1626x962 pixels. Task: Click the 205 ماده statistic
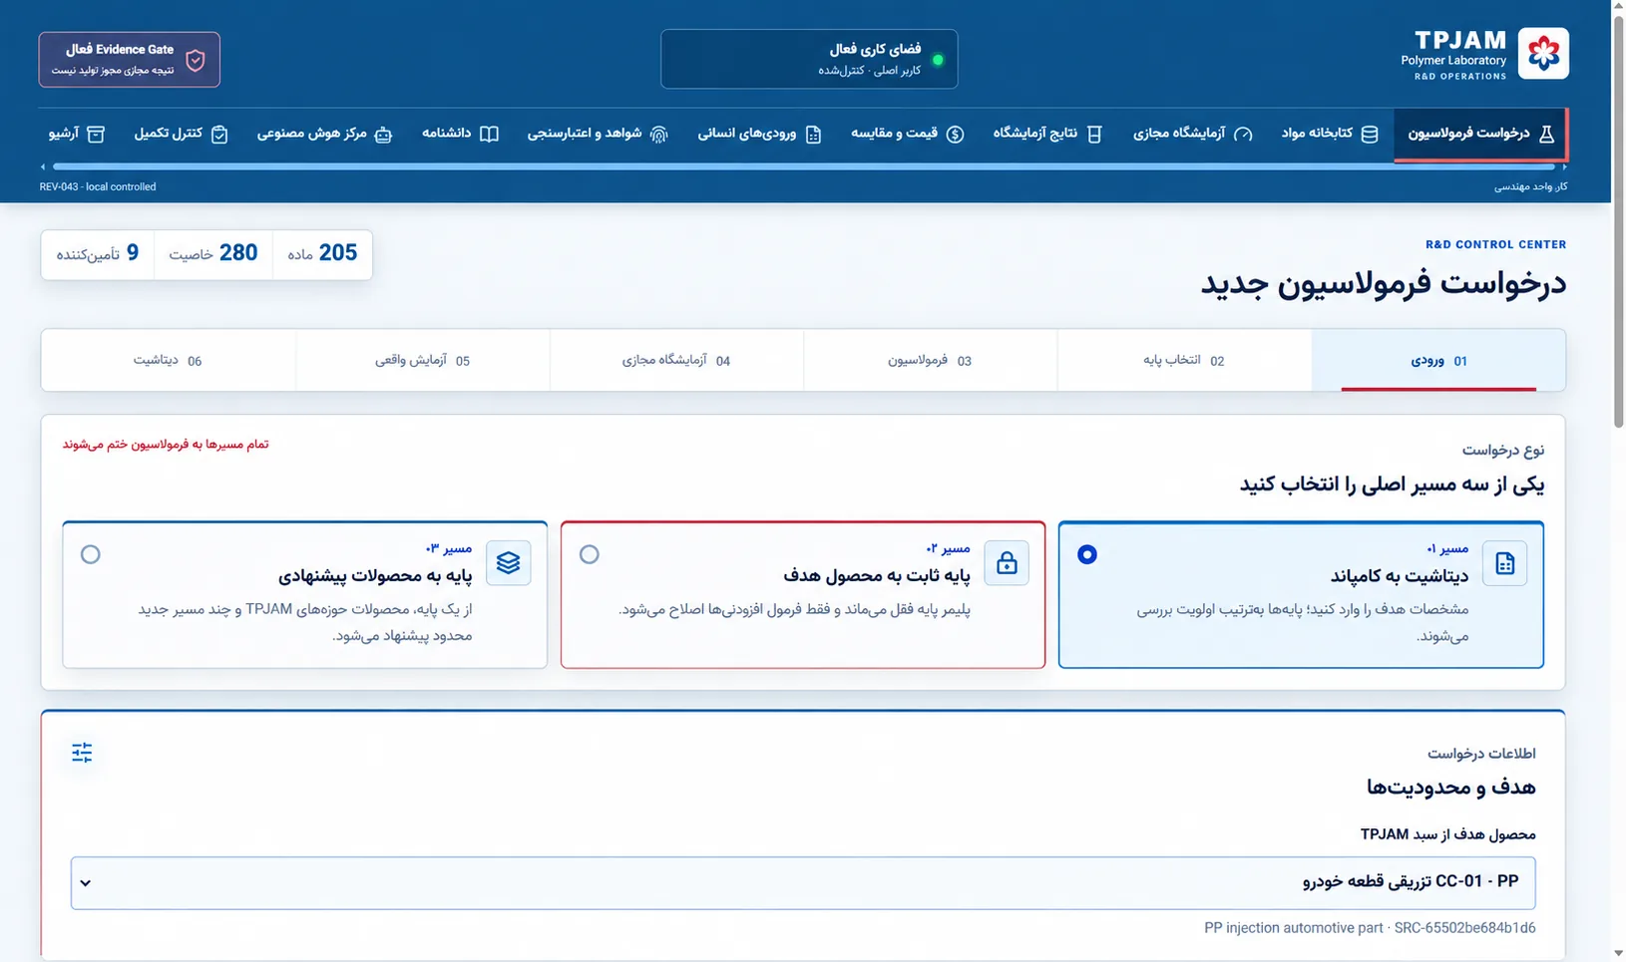(322, 253)
